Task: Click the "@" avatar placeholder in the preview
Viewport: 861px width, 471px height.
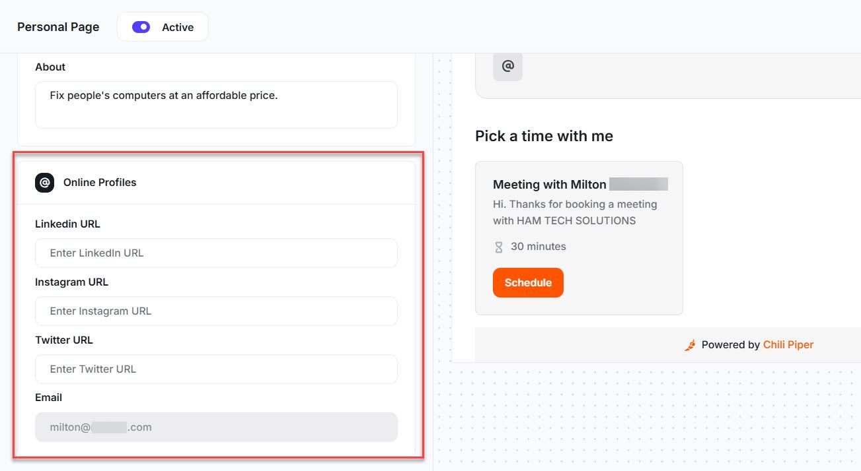Action: pos(507,67)
